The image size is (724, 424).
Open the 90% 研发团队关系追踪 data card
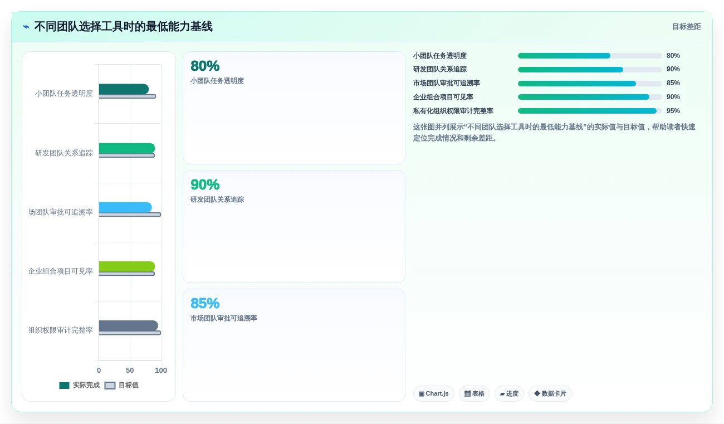point(294,227)
